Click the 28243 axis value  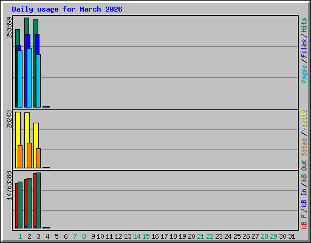click(9, 119)
